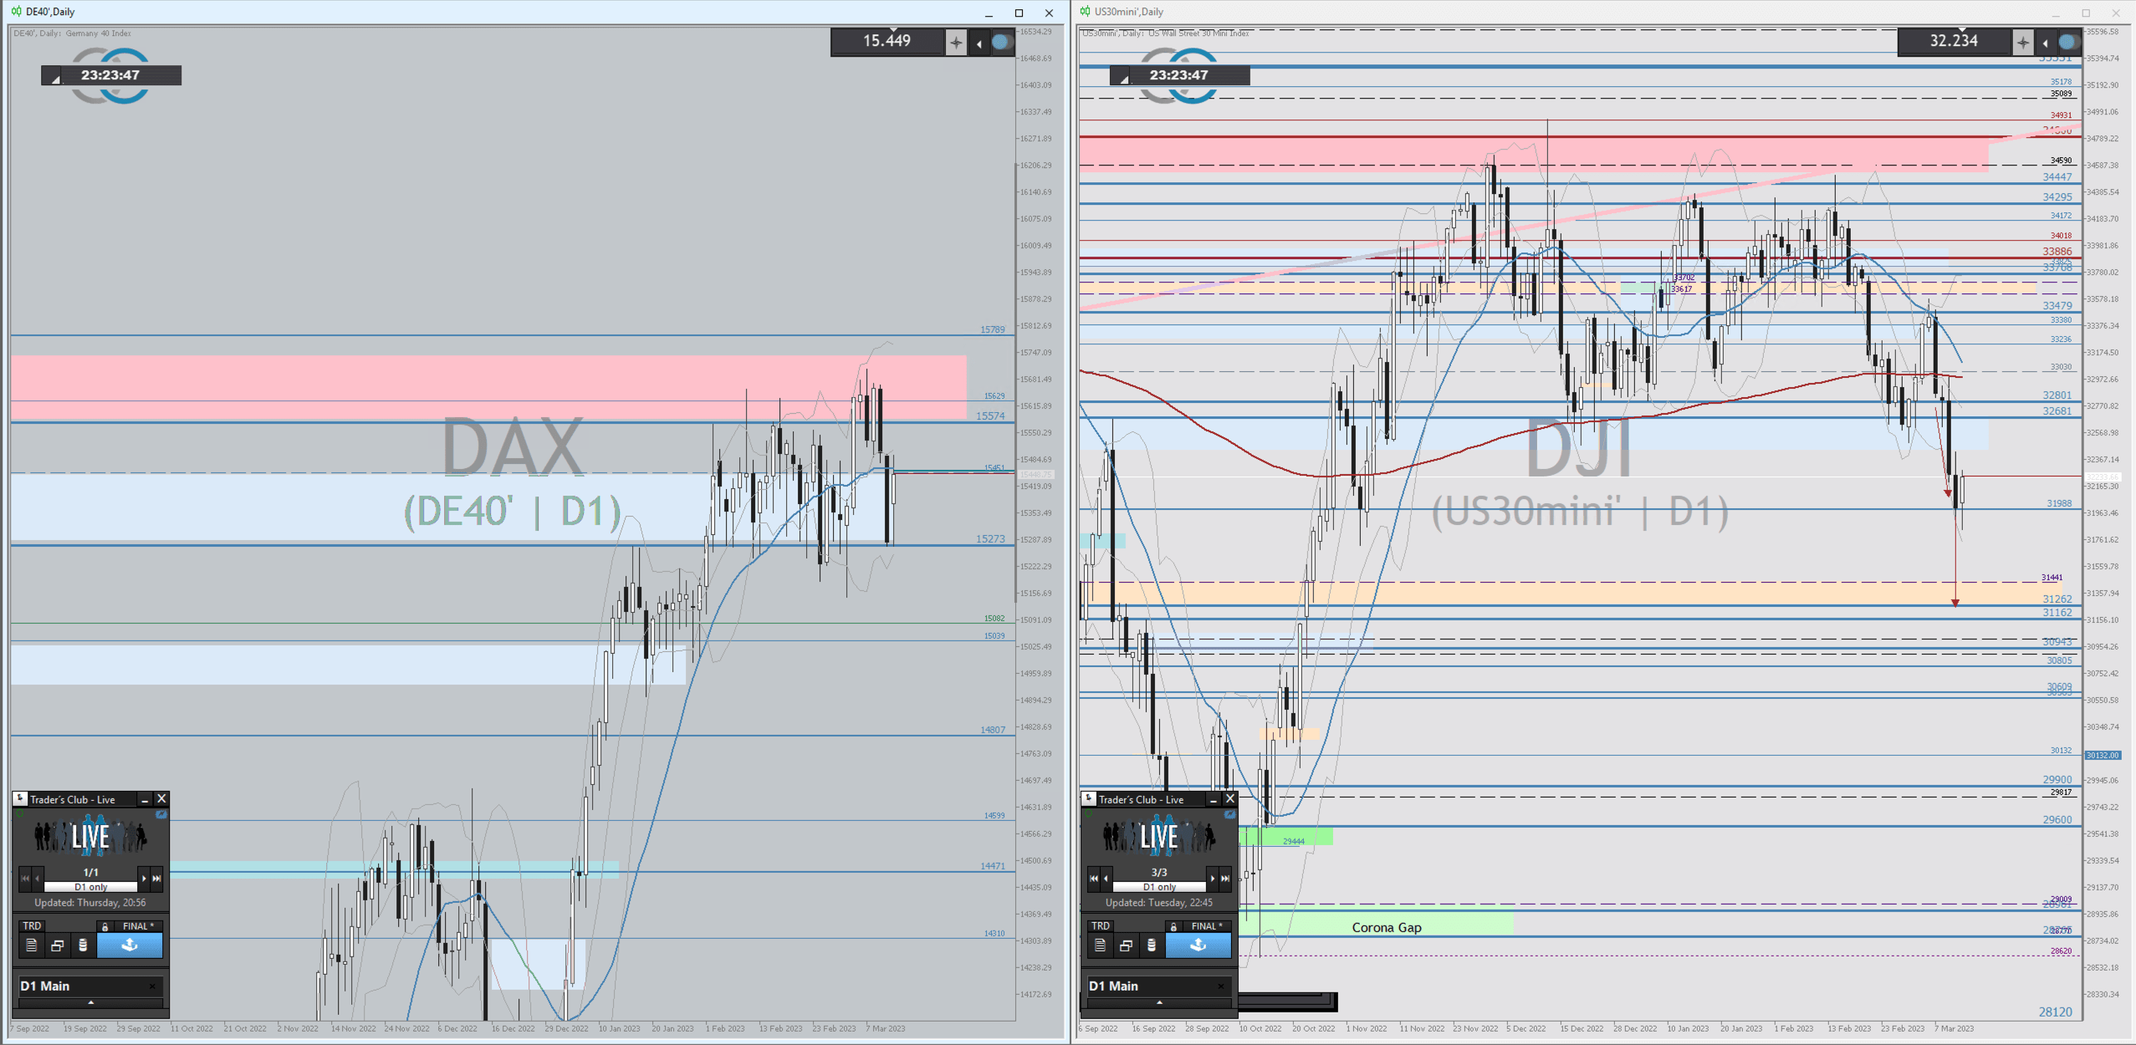Click green status circle in DE40 Trader's Club panel
Viewport: 2136px width, 1045px height.
(21, 813)
